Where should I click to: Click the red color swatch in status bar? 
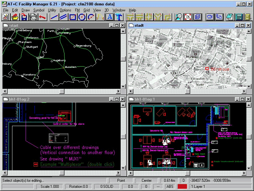click(x=182, y=187)
